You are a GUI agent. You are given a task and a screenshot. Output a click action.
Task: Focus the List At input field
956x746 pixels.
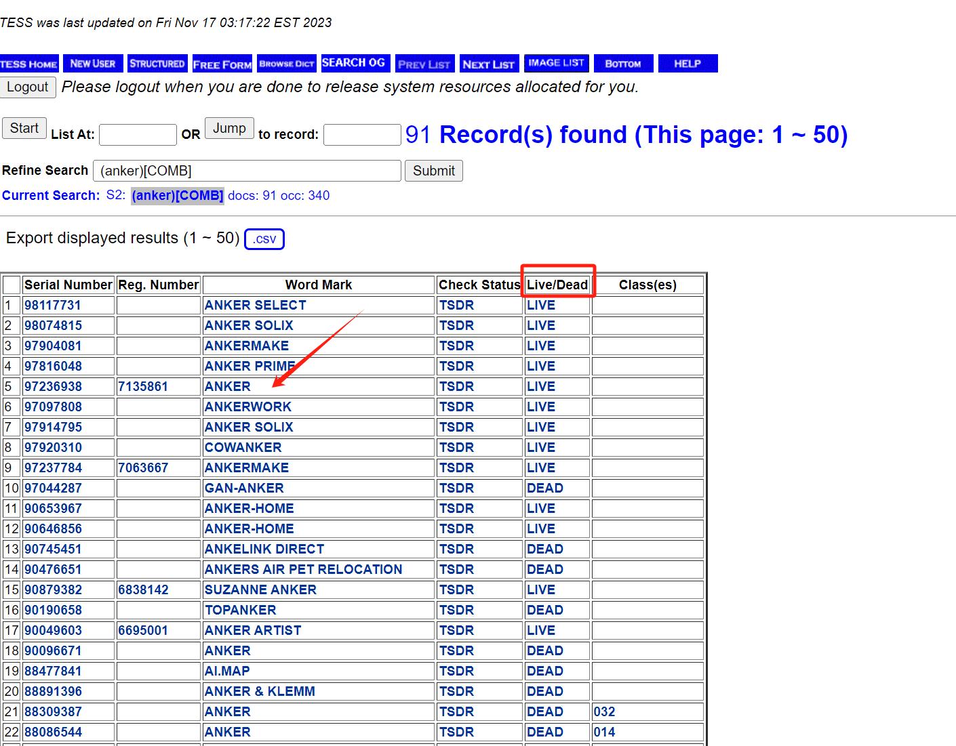[x=138, y=135]
